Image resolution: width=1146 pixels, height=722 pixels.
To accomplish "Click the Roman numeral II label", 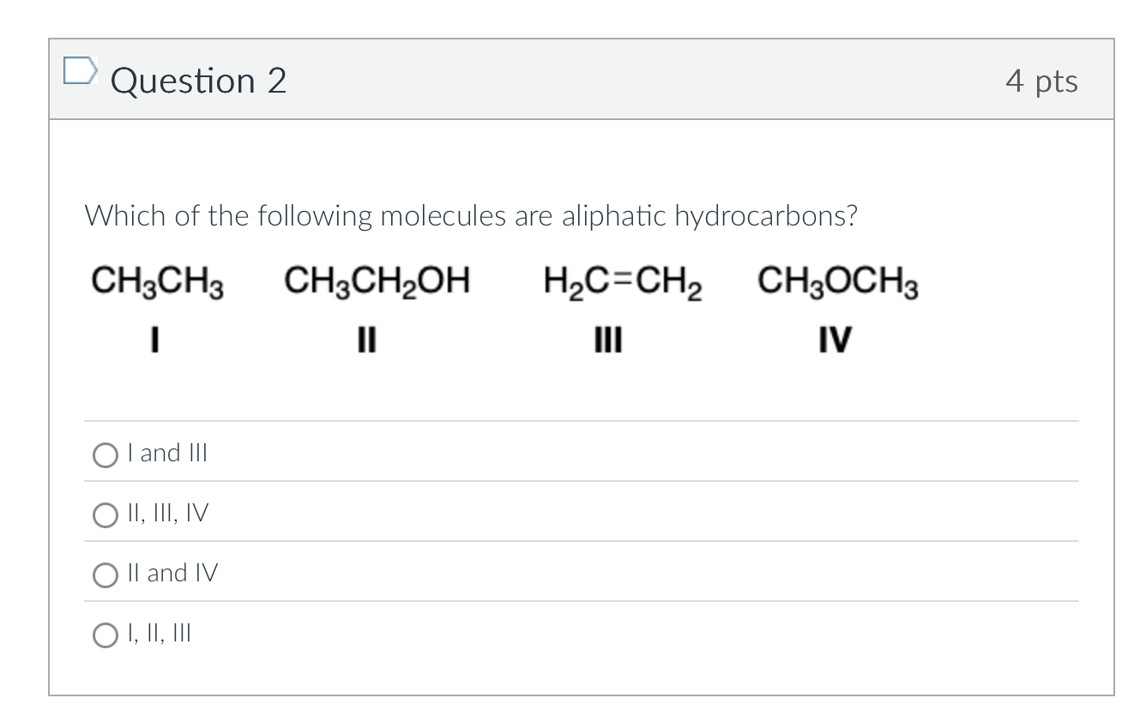I will pyautogui.click(x=365, y=340).
